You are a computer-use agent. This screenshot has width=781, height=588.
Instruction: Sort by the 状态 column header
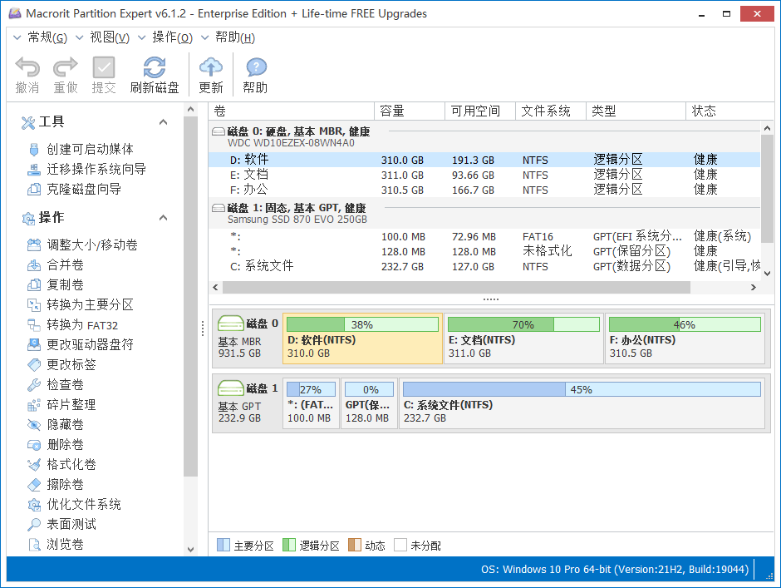(x=729, y=111)
